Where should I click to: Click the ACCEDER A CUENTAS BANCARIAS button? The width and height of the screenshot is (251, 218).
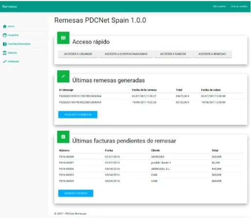coord(126,54)
